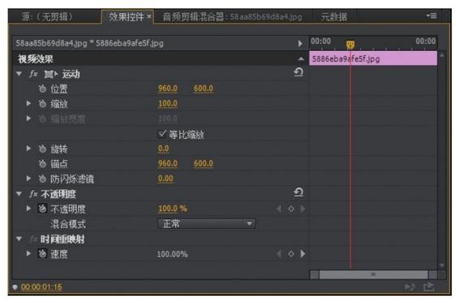The width and height of the screenshot is (459, 303).
Task: Click the playhead marker on the ruler
Action: [x=350, y=45]
